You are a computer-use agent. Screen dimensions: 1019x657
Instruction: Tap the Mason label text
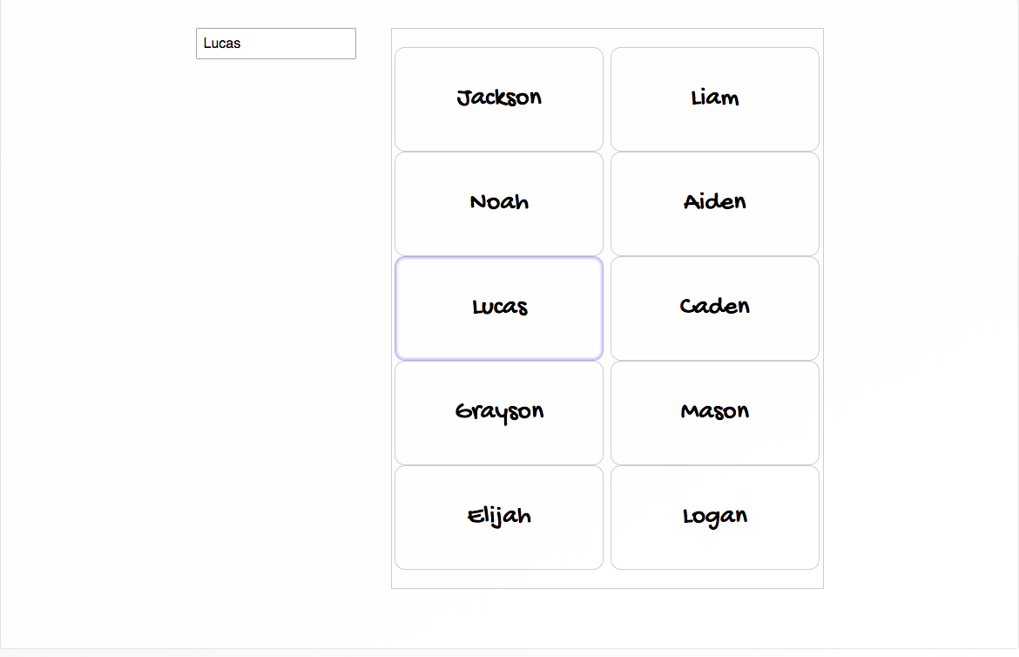click(715, 411)
